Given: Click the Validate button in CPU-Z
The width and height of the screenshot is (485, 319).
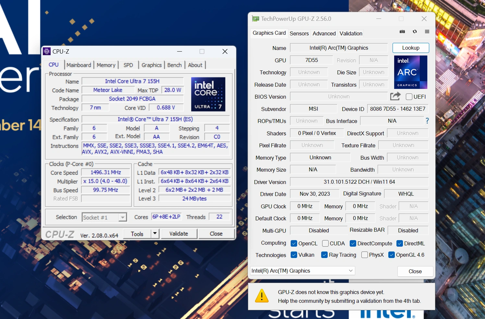Looking at the screenshot, I should [179, 234].
